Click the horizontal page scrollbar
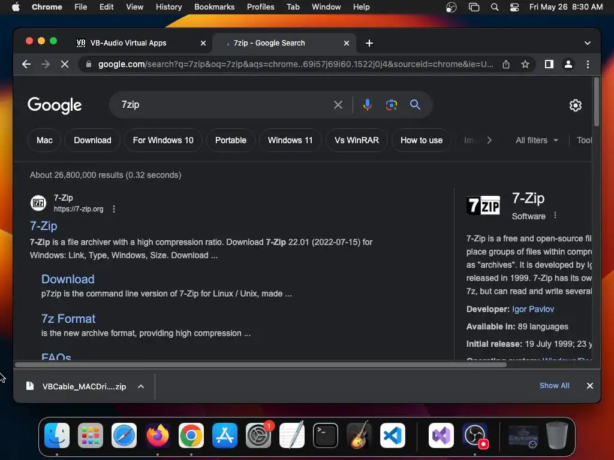This screenshot has width=614, height=460. [x=261, y=365]
